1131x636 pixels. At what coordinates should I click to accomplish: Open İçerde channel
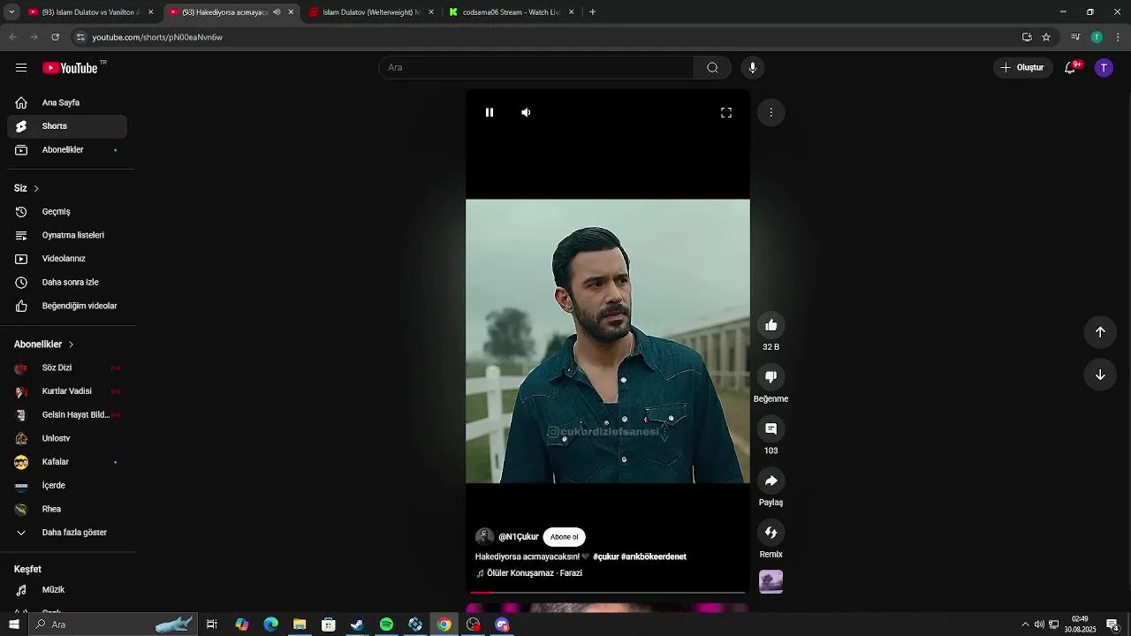click(67, 486)
